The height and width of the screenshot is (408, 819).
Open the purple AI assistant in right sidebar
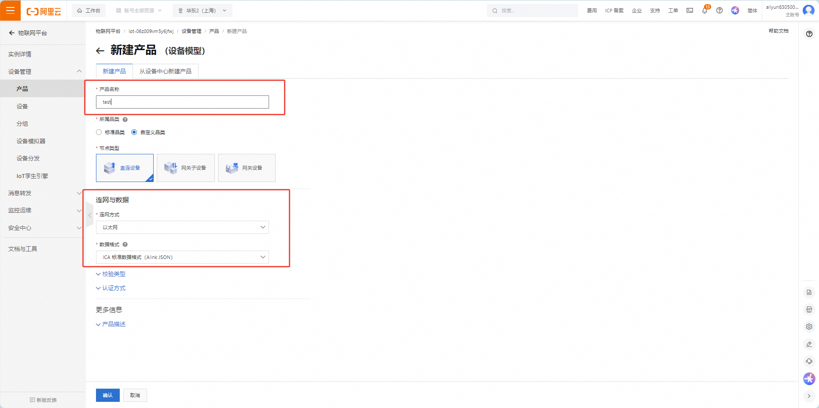click(809, 379)
